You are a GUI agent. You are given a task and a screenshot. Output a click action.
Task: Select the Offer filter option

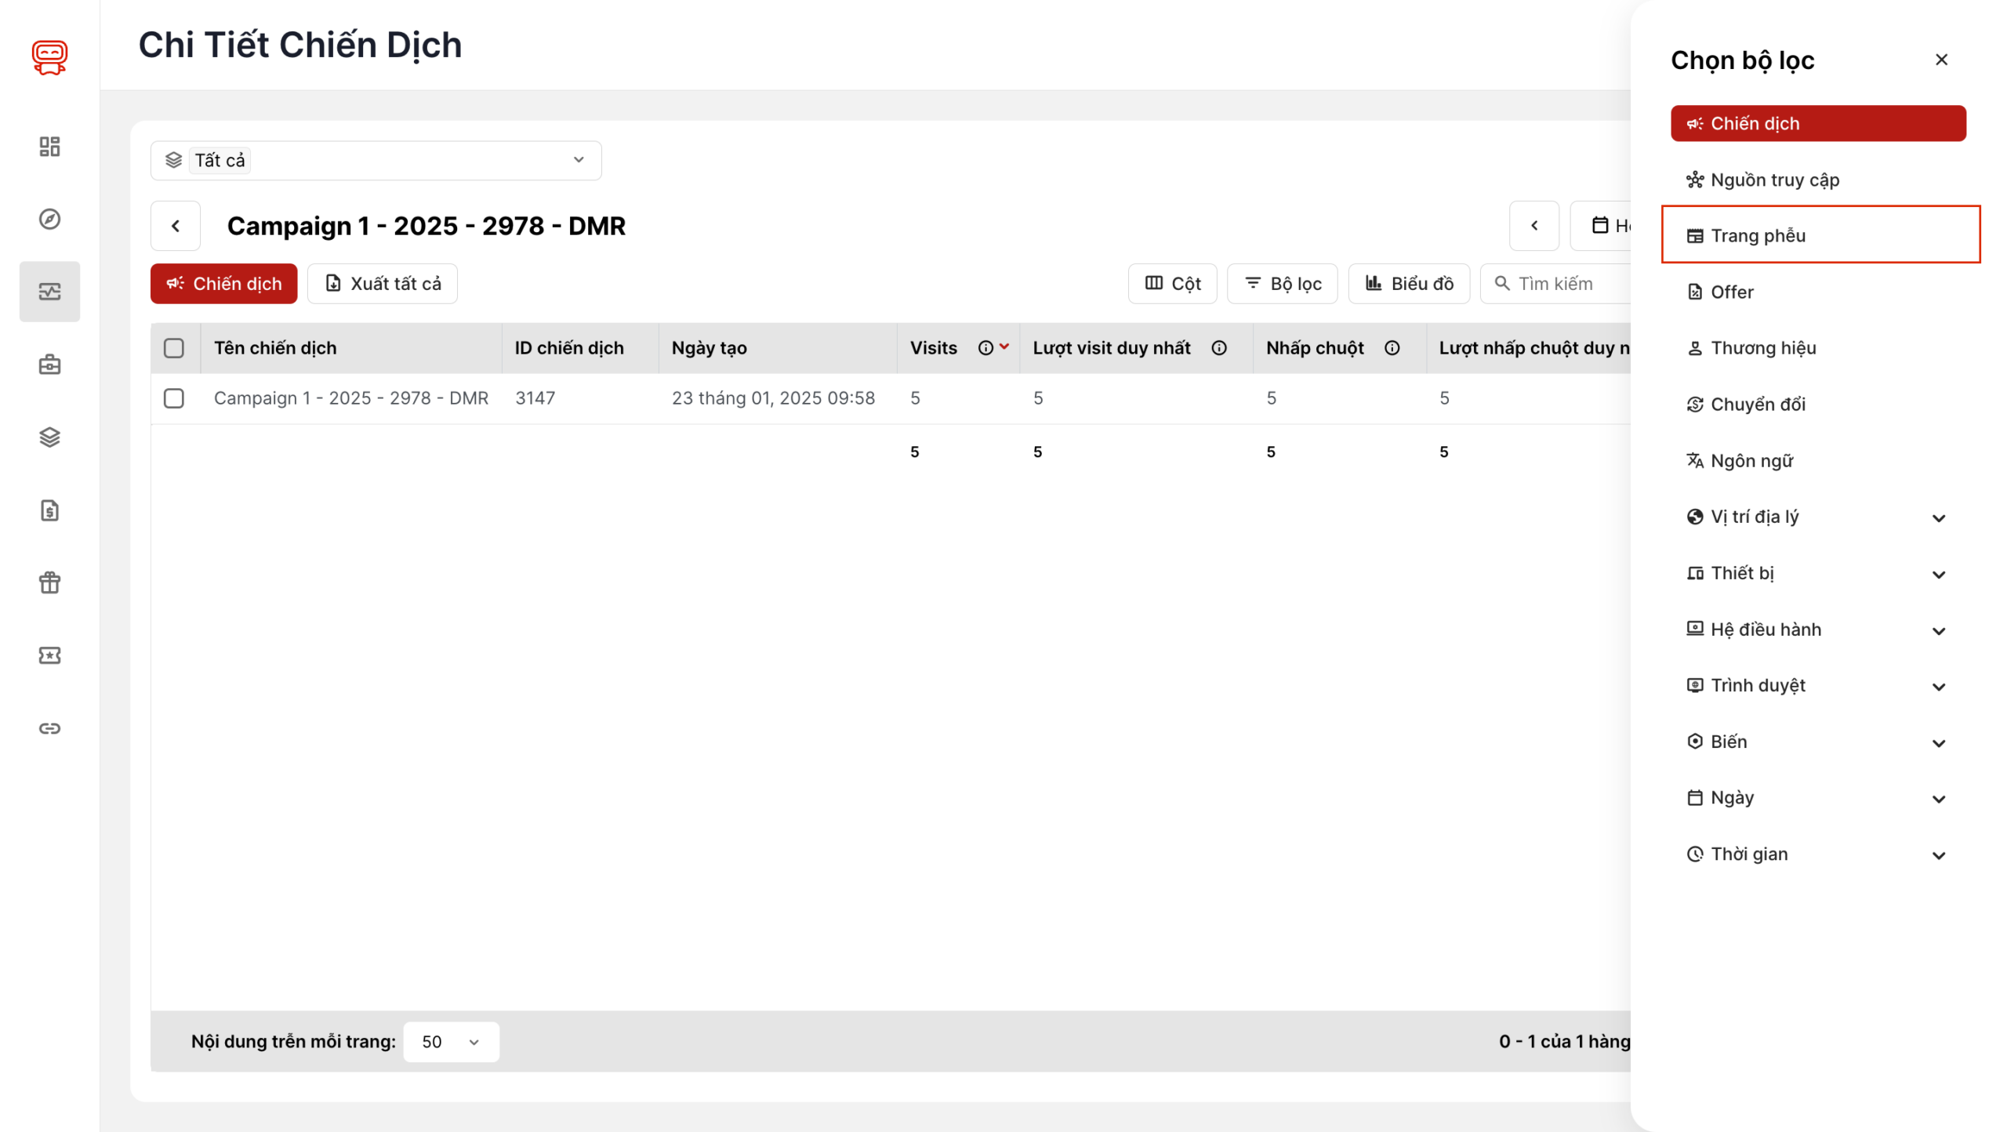pyautogui.click(x=1731, y=292)
